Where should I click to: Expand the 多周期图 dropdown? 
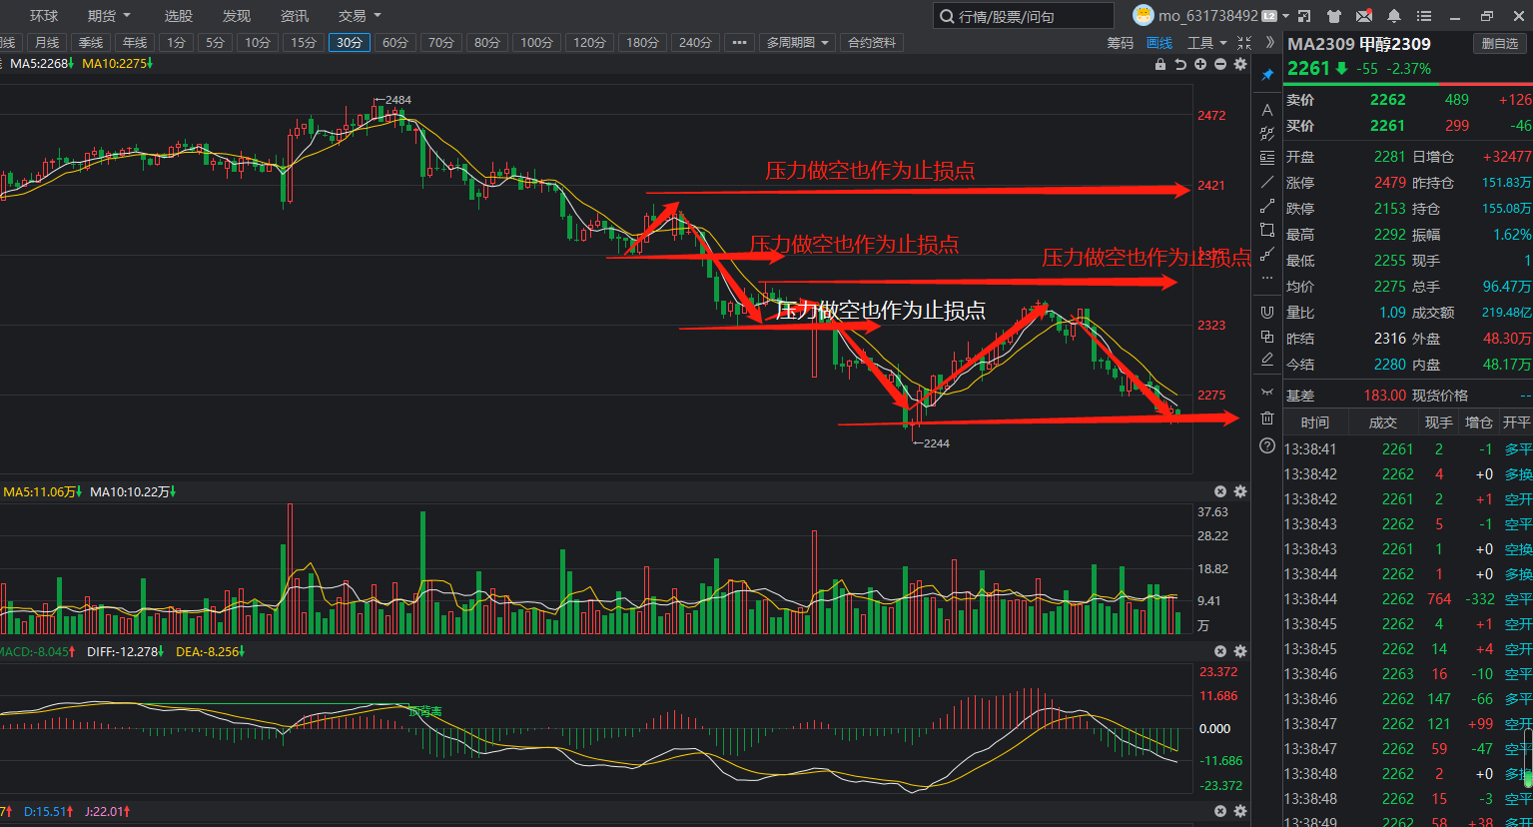798,43
